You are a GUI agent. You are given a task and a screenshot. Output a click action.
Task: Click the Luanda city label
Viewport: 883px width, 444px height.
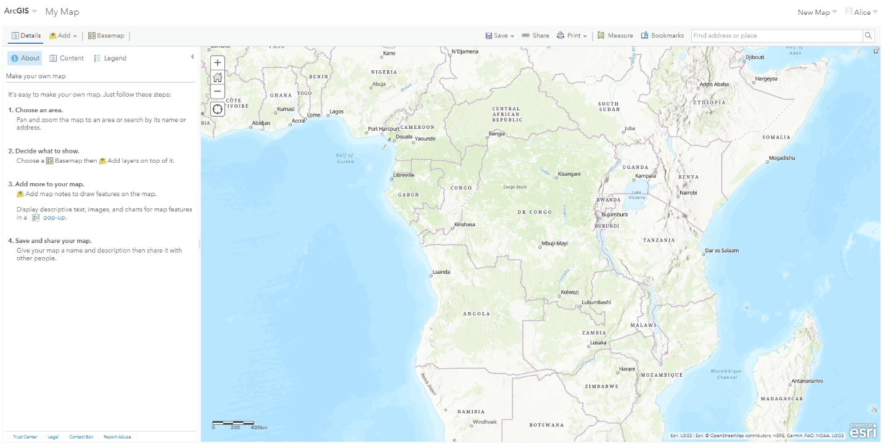(441, 272)
